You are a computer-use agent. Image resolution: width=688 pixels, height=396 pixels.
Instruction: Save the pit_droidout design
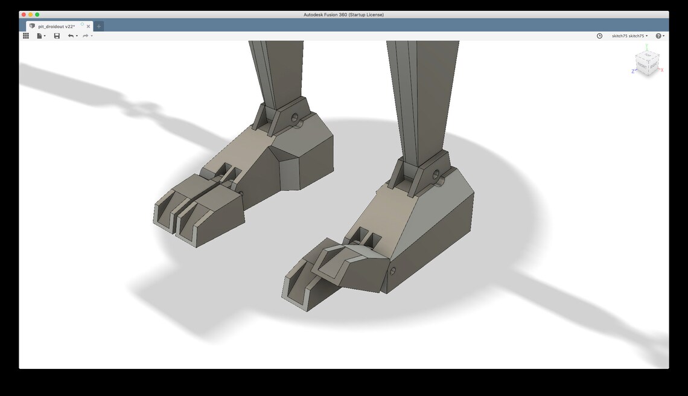pos(57,36)
